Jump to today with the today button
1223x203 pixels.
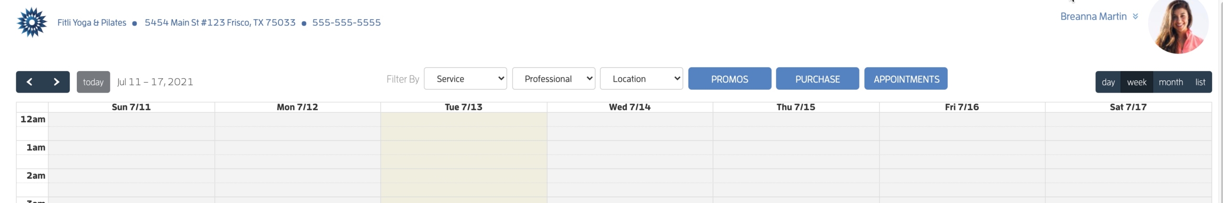pyautogui.click(x=93, y=82)
